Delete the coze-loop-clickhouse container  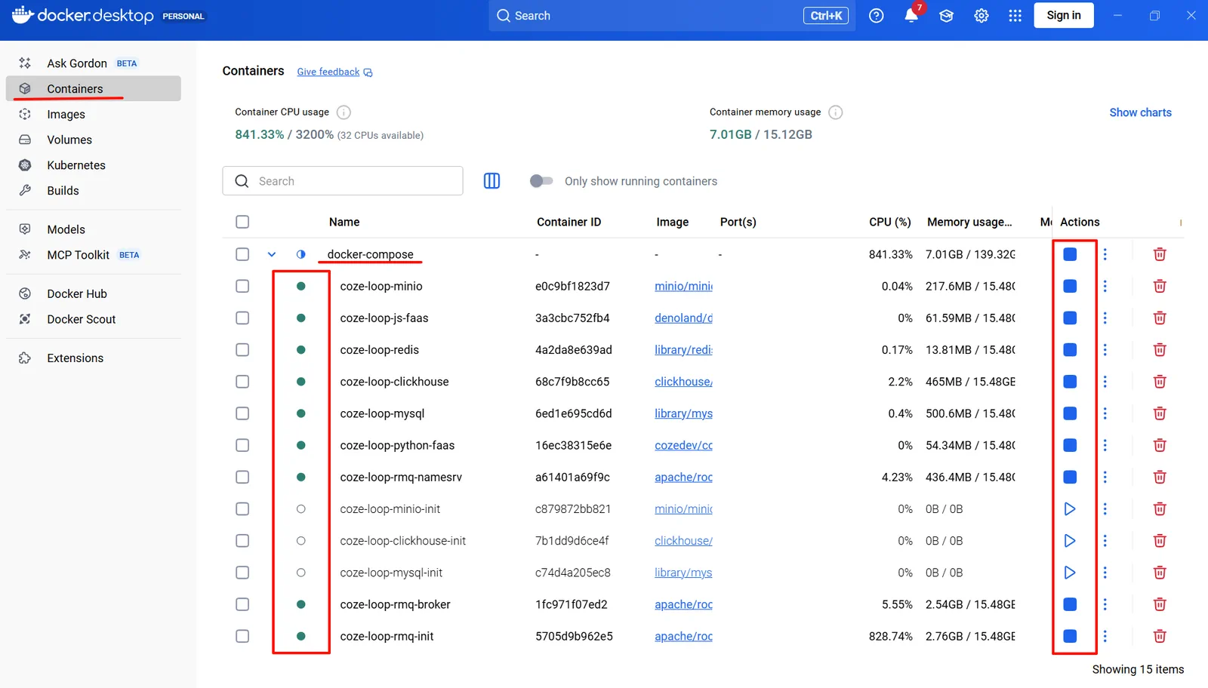(x=1160, y=382)
